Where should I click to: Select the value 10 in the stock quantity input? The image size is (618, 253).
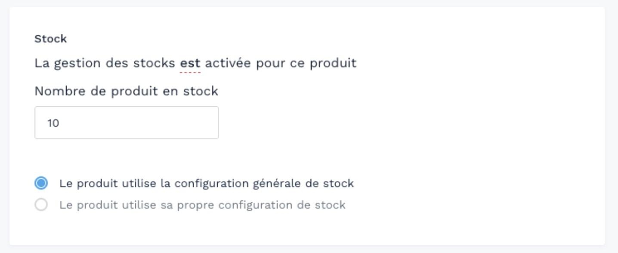click(53, 122)
